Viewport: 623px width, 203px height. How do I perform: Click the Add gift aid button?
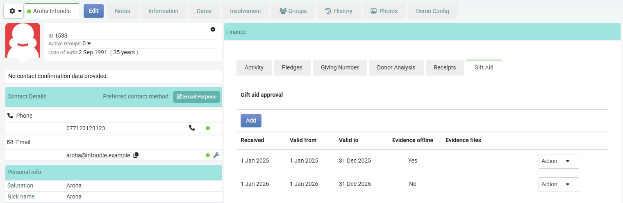click(251, 120)
